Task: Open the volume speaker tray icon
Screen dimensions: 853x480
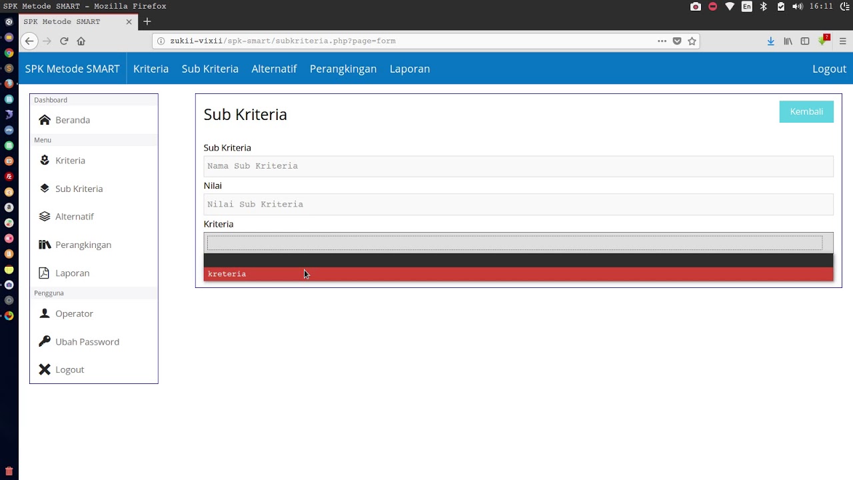Action: pos(798,6)
